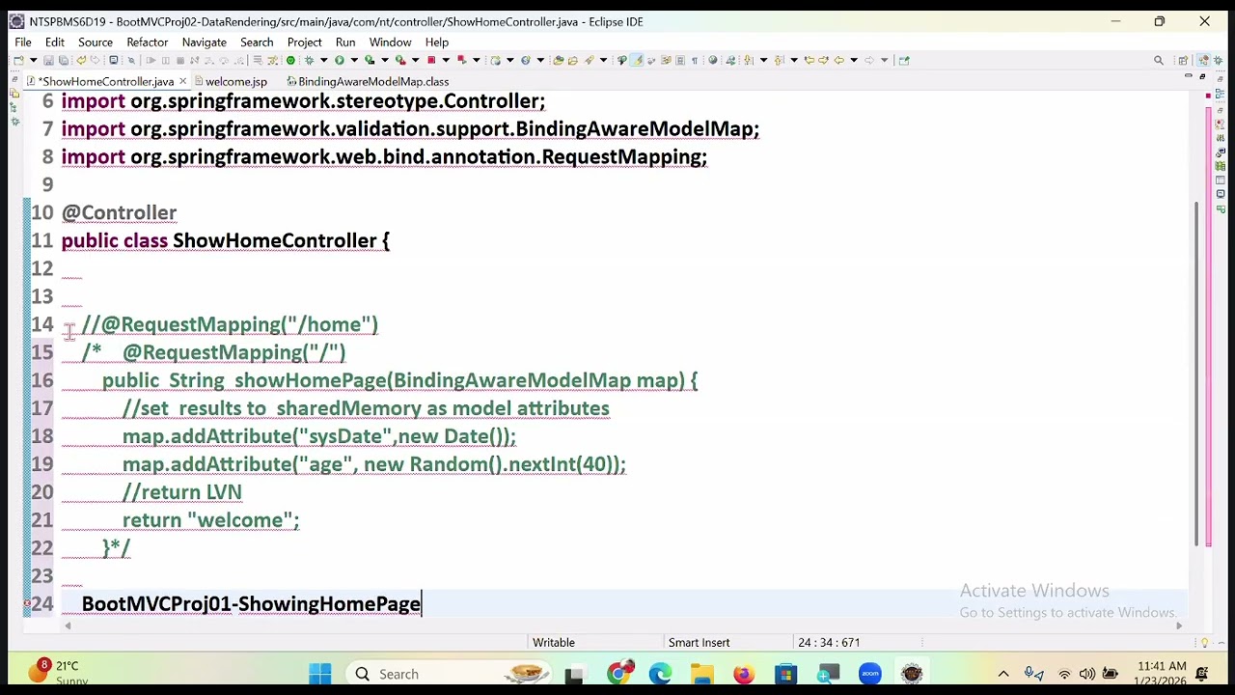Image resolution: width=1235 pixels, height=695 pixels.
Task: Click the Access Commands magnifier icon
Action: coord(1159,60)
